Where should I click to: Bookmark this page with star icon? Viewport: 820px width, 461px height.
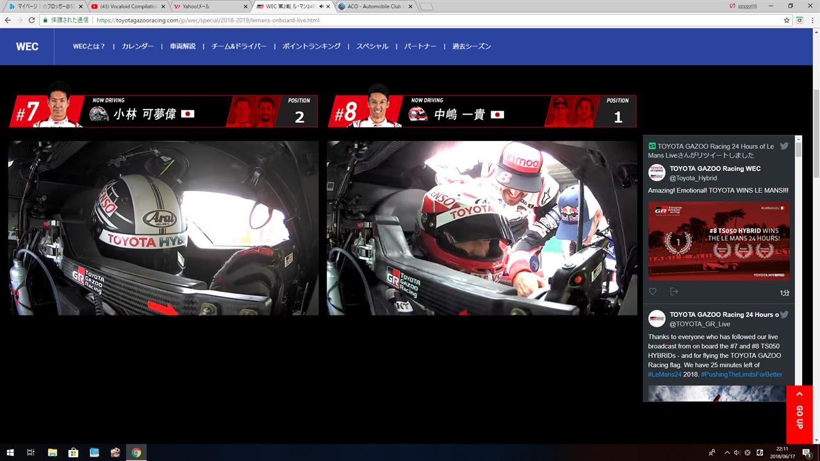tap(787, 20)
